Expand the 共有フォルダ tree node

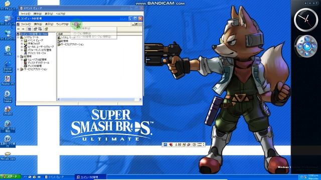(22, 43)
